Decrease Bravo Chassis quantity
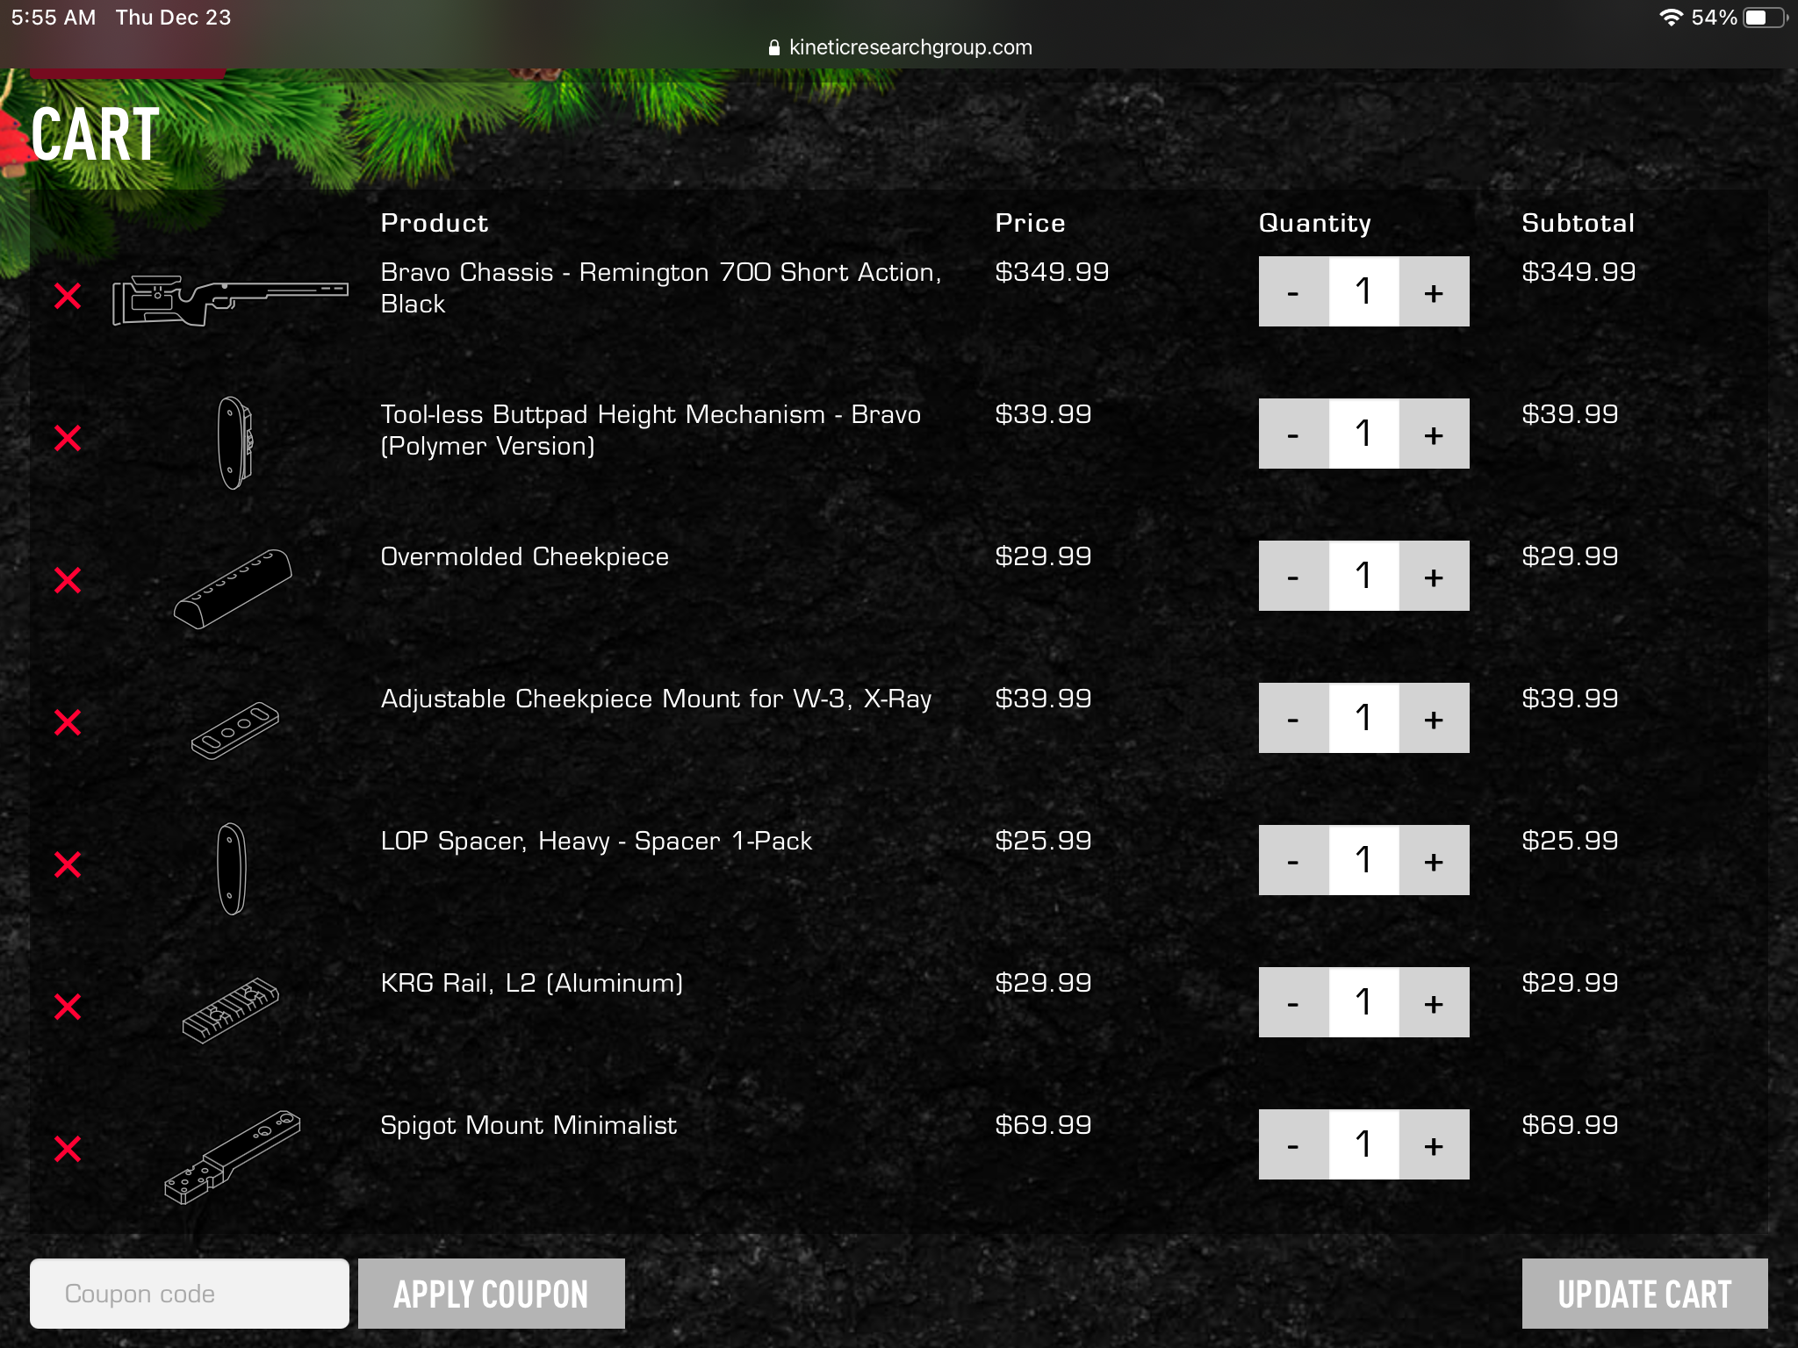The image size is (1798, 1348). point(1293,291)
